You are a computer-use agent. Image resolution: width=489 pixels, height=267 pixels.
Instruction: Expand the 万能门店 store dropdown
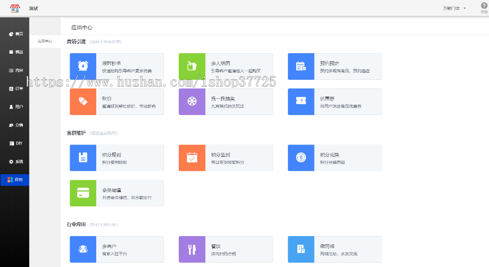pyautogui.click(x=454, y=8)
